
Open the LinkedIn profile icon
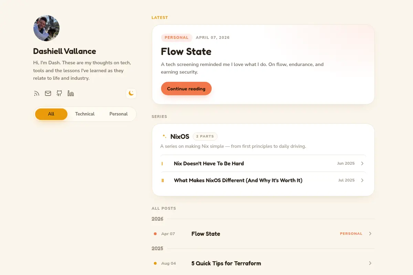pos(71,93)
